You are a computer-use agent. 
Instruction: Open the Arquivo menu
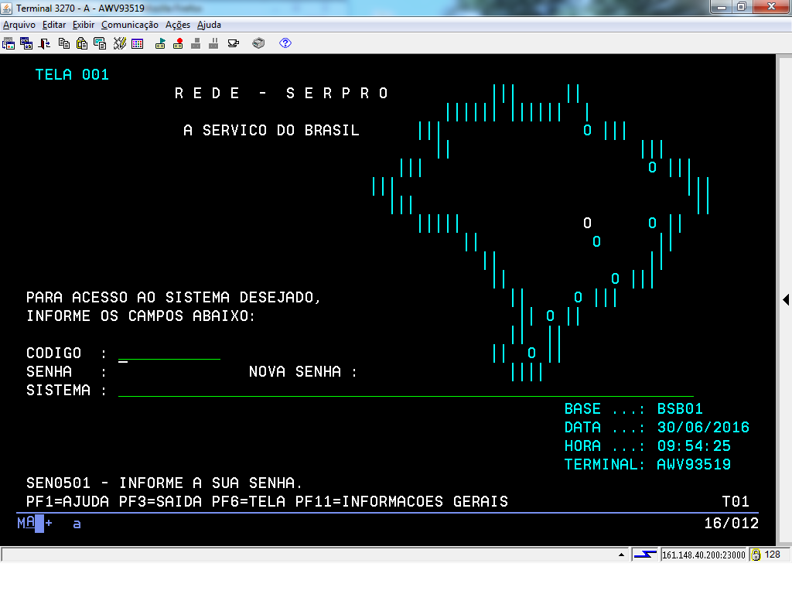pos(19,25)
